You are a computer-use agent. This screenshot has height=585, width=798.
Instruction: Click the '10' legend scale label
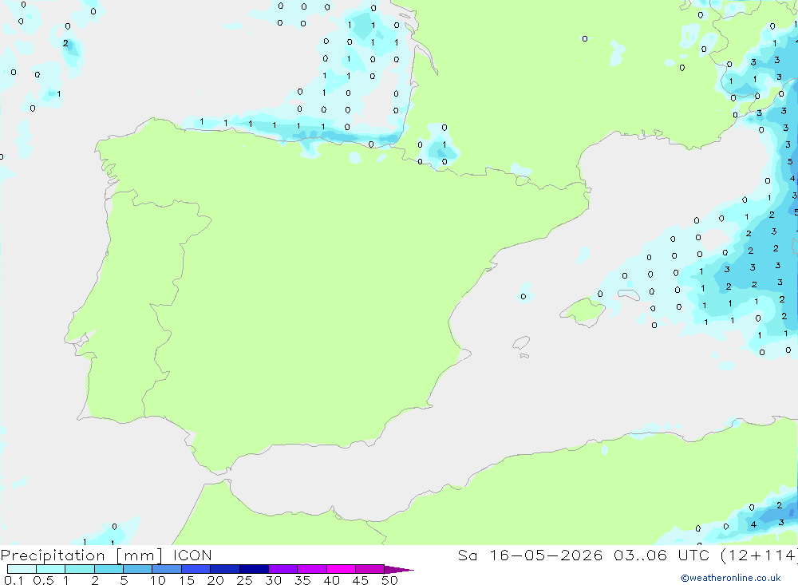(158, 580)
